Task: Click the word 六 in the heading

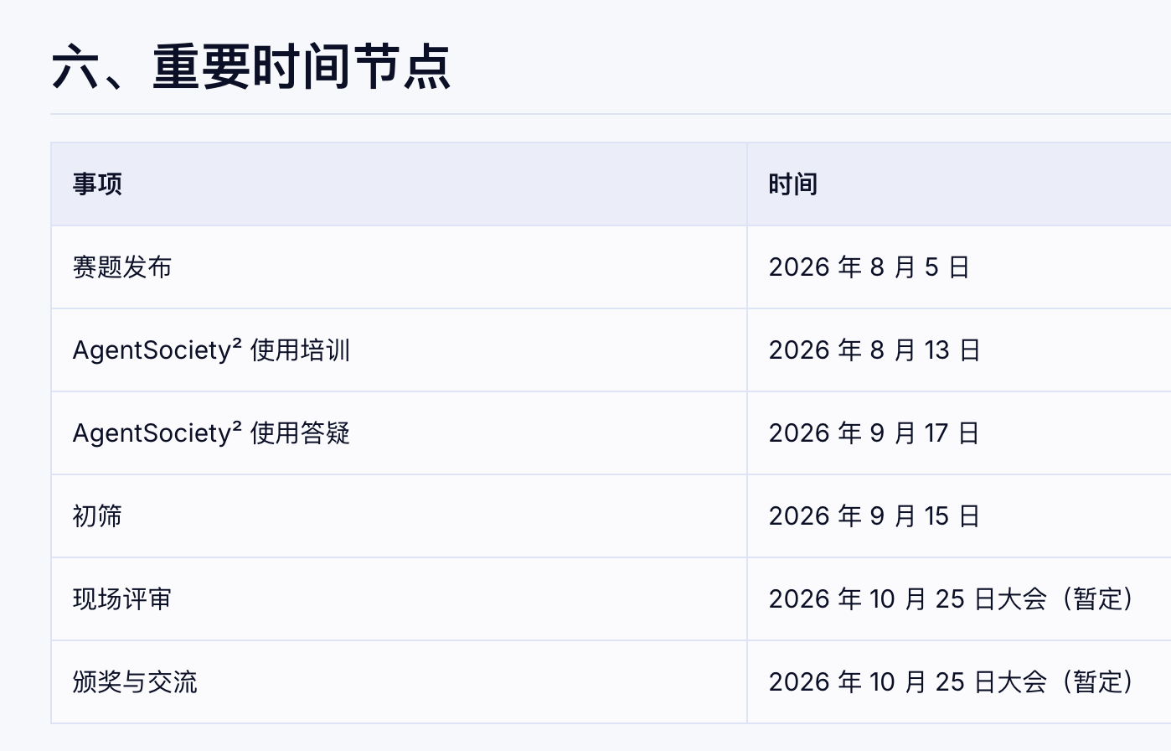Action: (75, 68)
